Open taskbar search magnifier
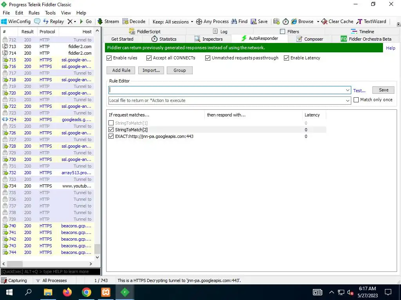Screen dimensions: 401x300 (28, 292)
